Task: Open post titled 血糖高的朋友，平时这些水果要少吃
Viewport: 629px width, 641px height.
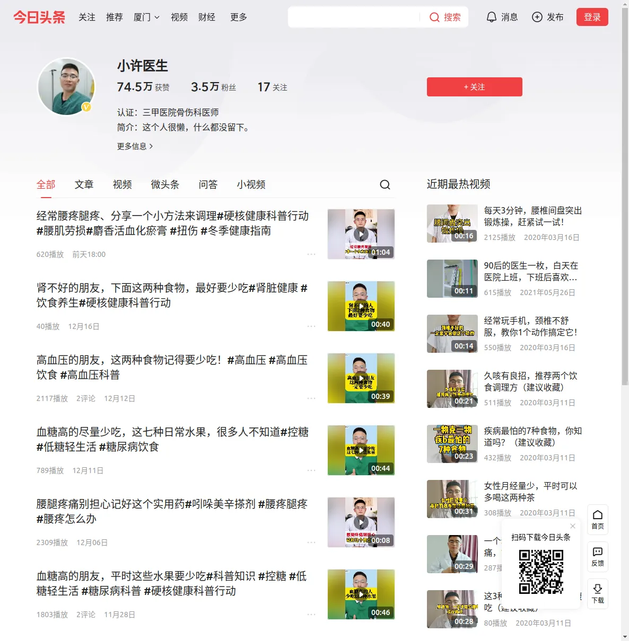Action: click(x=171, y=583)
